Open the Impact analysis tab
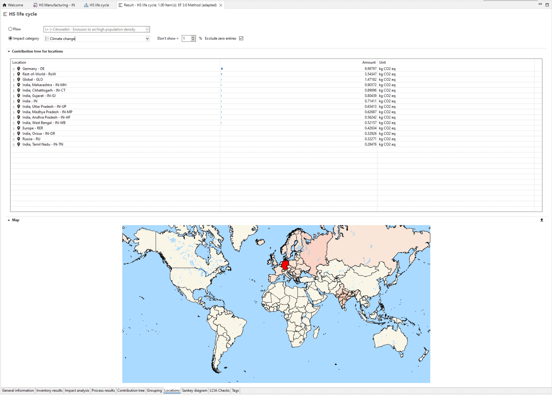The width and height of the screenshot is (552, 395). [77, 390]
